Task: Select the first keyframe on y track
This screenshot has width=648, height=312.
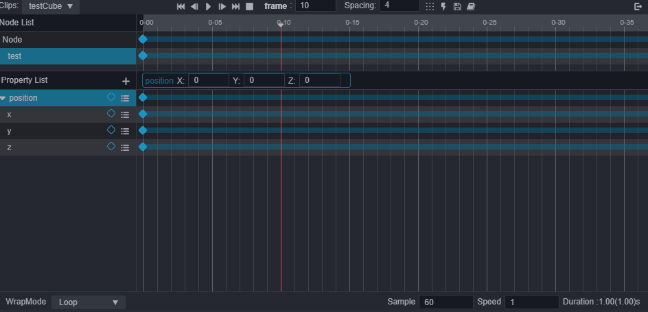Action: 143,130
